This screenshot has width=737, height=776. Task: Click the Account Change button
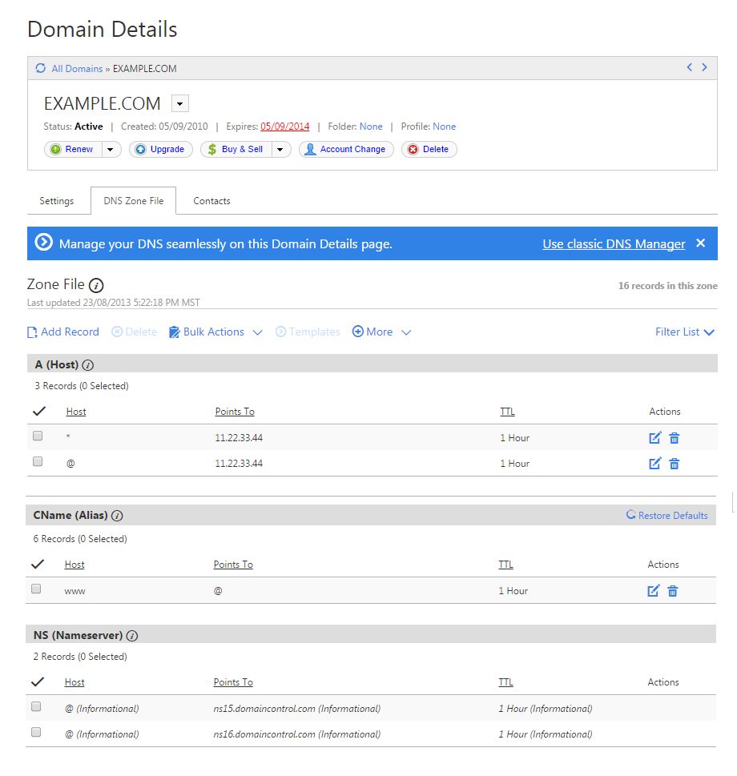[x=346, y=149]
